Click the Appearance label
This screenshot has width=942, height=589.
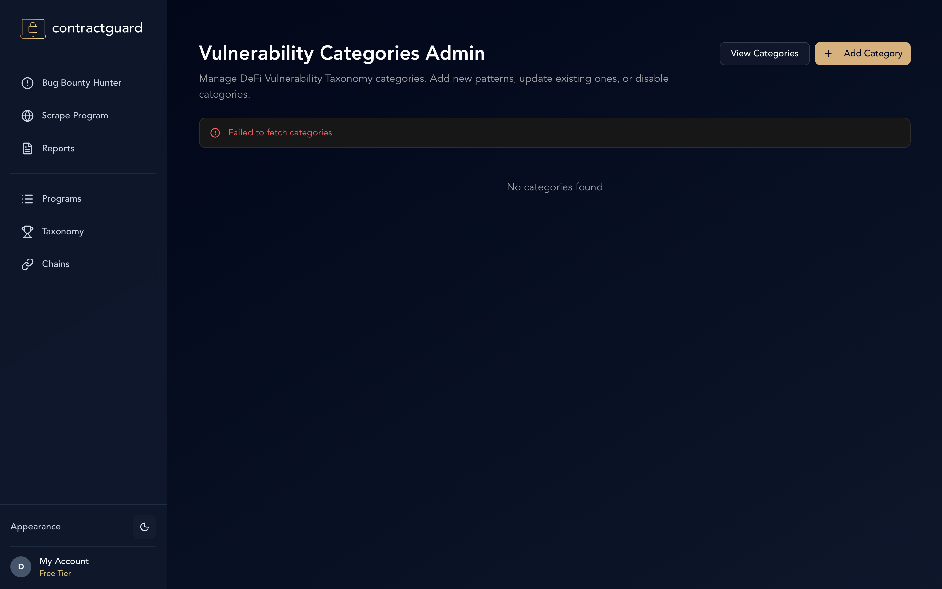click(x=35, y=527)
